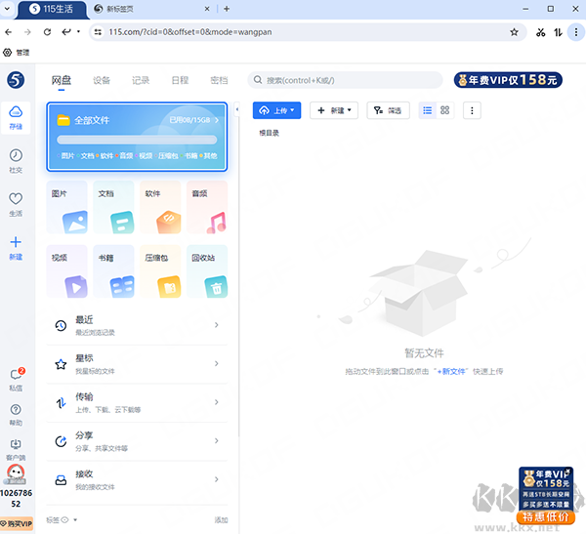
Task: Click the 私信 messages icon in sidebar
Action: pos(16,378)
